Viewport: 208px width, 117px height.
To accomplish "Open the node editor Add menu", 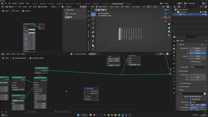I will (x=18, y=54).
